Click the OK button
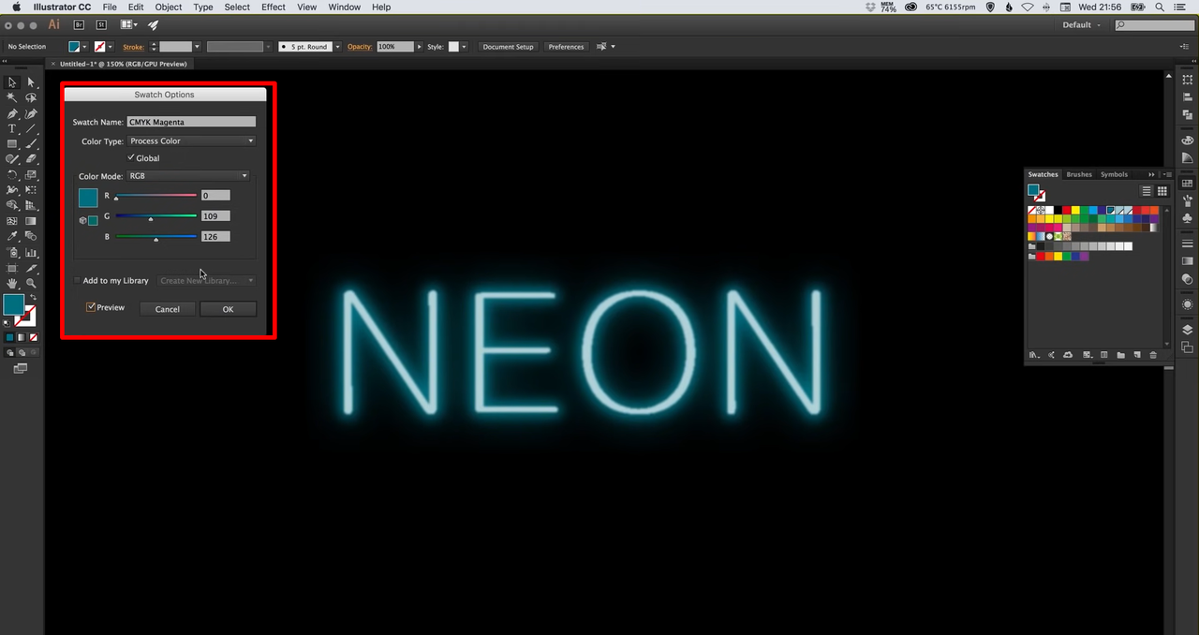This screenshot has width=1199, height=635. tap(228, 309)
